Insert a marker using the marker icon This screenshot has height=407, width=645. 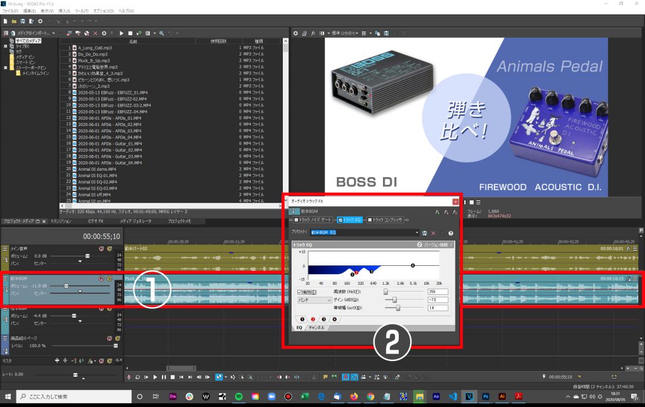326,377
